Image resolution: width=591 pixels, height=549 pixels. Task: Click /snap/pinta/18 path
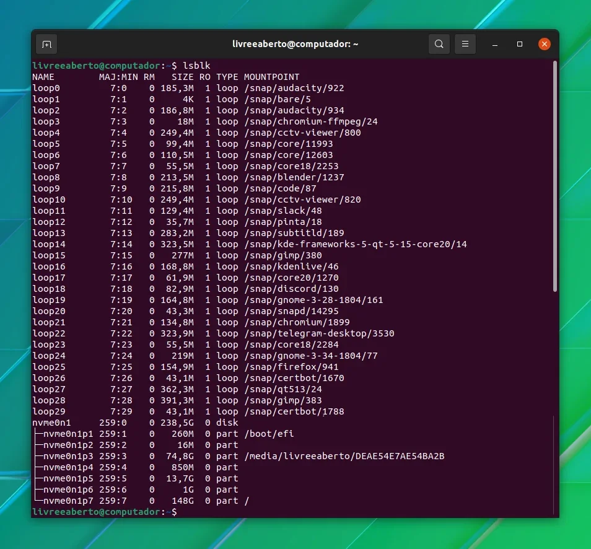pyautogui.click(x=283, y=222)
